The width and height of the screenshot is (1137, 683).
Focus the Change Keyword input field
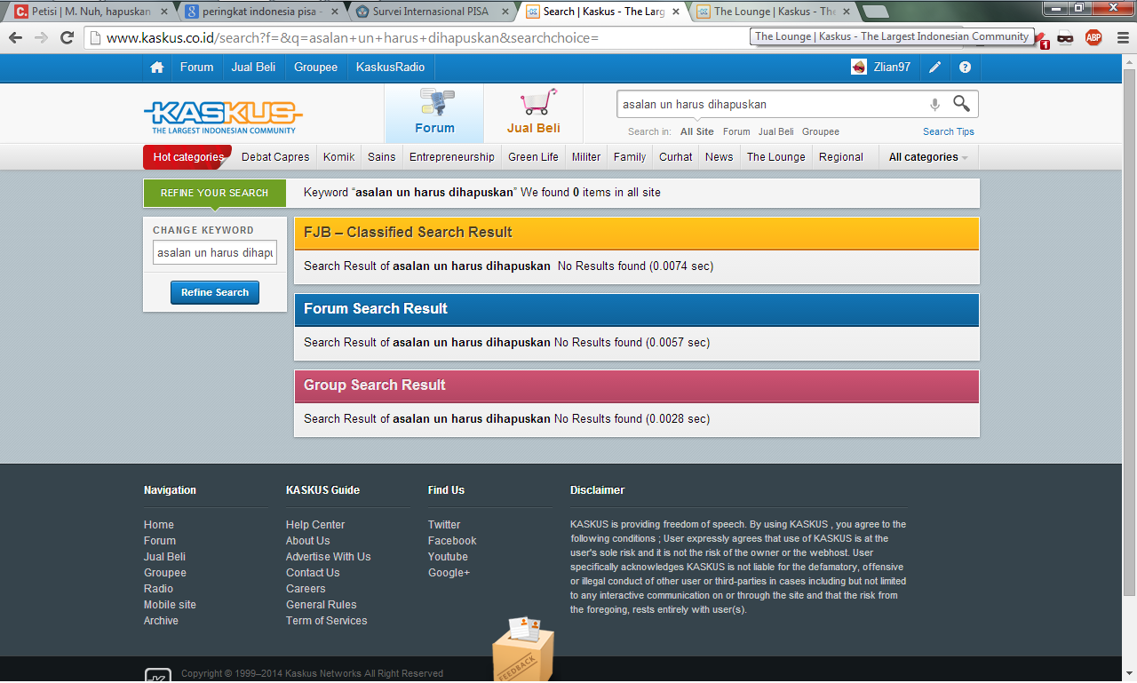[215, 253]
